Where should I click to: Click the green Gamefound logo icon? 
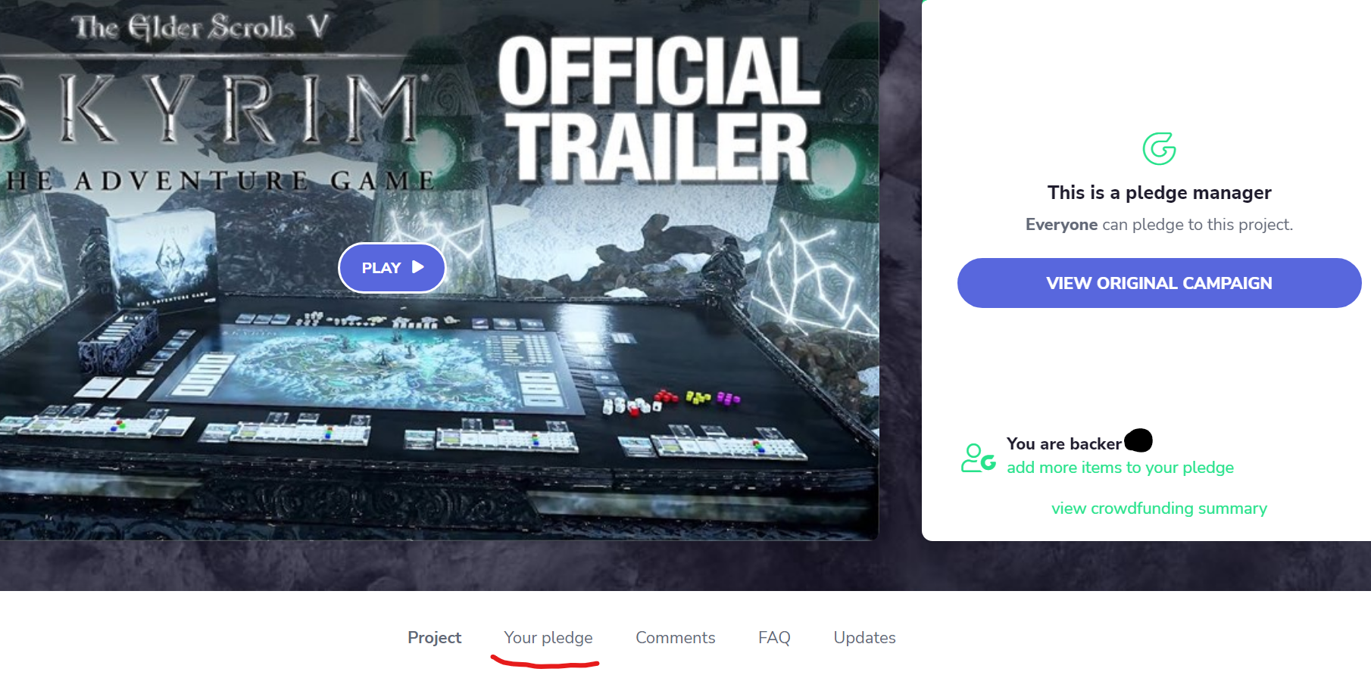coord(1159,148)
